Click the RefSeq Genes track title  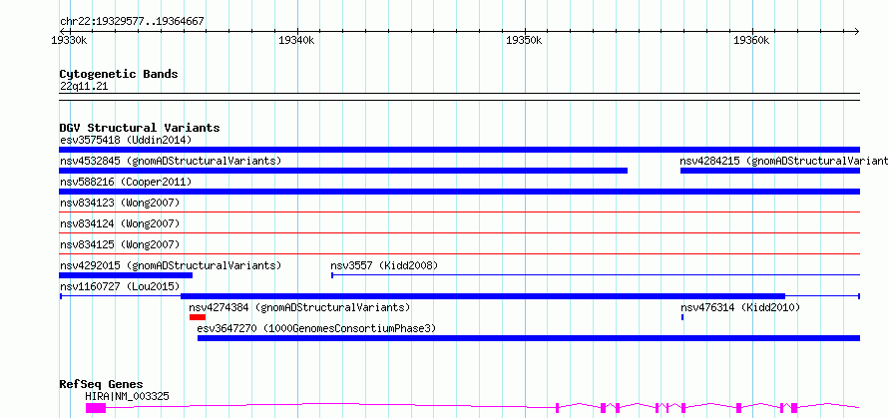pyautogui.click(x=102, y=385)
